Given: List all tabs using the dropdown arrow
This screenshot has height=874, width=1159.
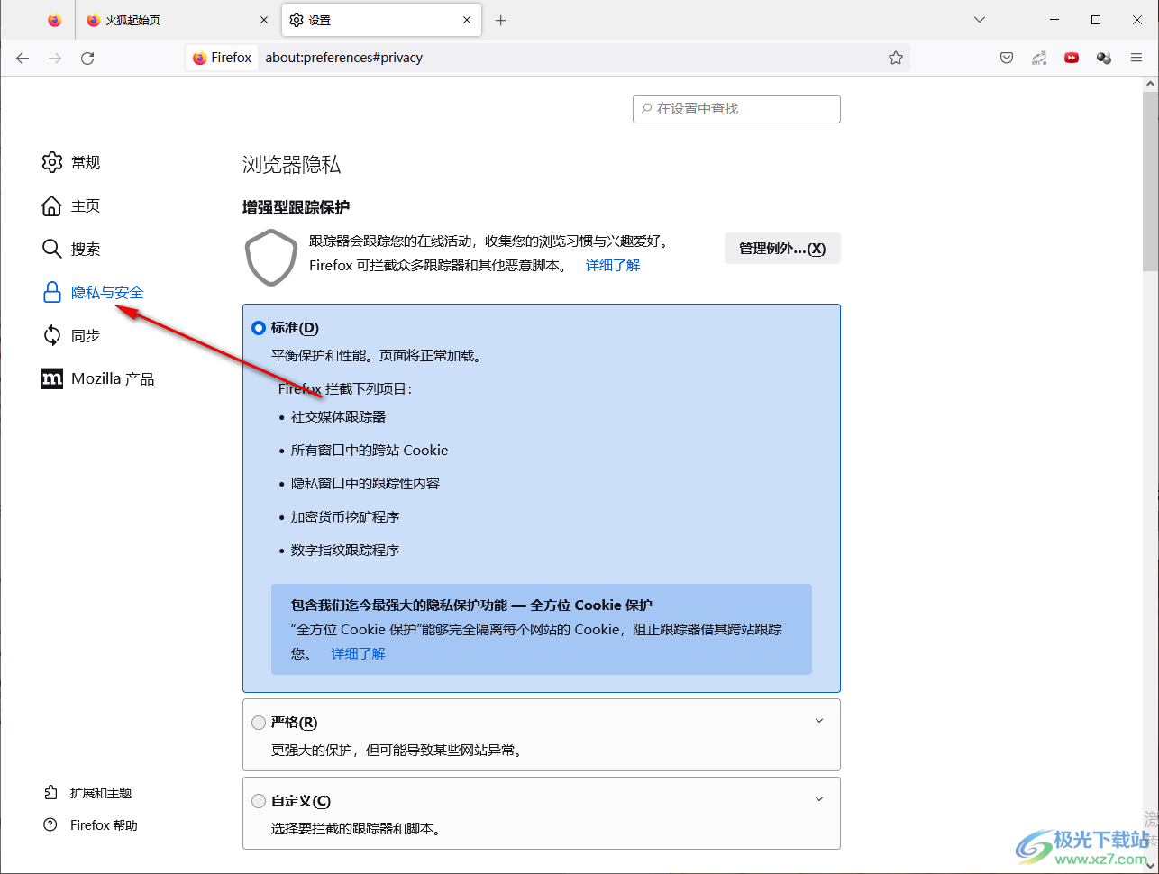Looking at the screenshot, I should point(980,20).
